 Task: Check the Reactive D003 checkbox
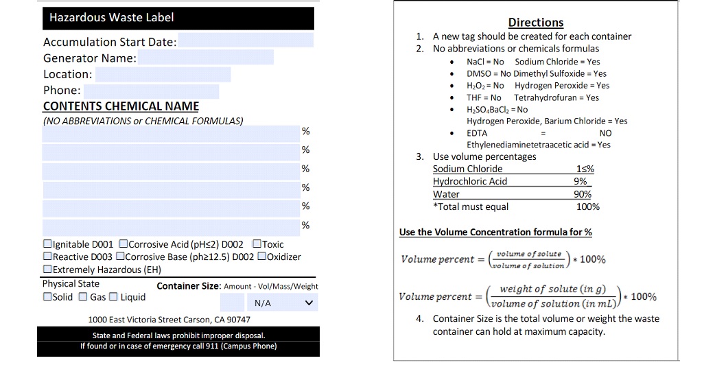(47, 256)
